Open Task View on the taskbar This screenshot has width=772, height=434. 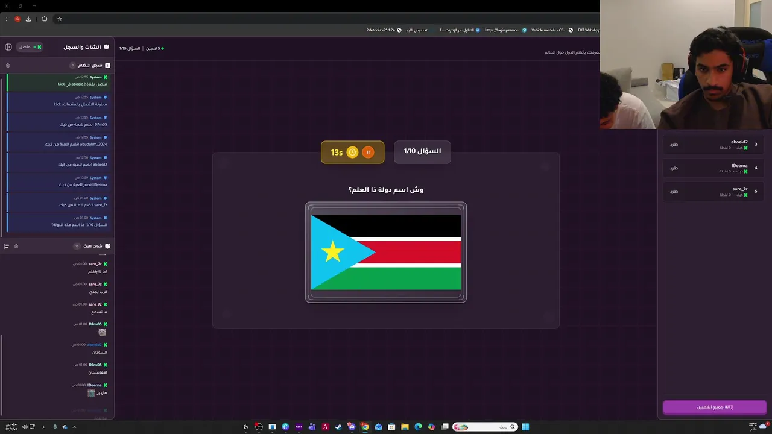[445, 427]
